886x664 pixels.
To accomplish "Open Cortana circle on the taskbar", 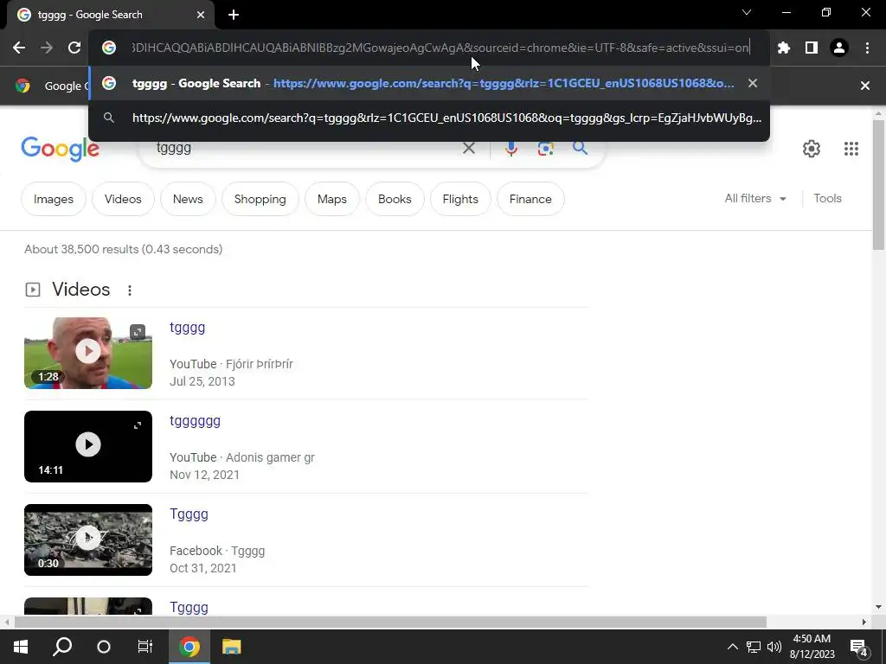I will pos(104,647).
